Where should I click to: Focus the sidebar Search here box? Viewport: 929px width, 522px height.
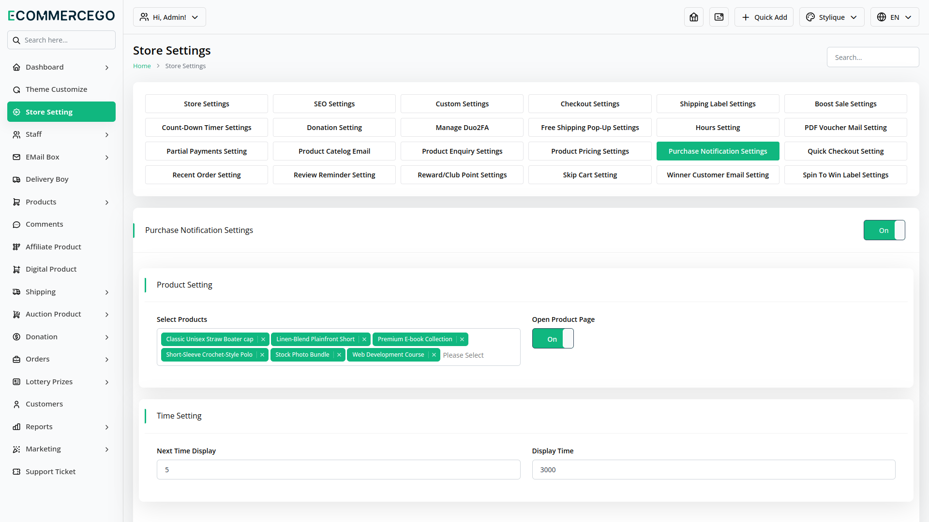[61, 40]
